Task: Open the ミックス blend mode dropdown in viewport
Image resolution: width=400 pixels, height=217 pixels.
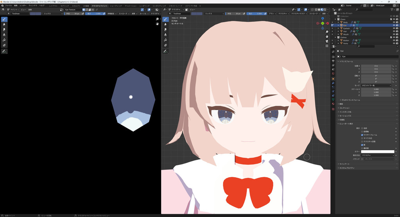Action: [x=214, y=14]
